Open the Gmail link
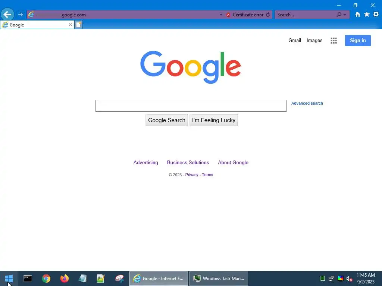This screenshot has height=286, width=382. [295, 40]
